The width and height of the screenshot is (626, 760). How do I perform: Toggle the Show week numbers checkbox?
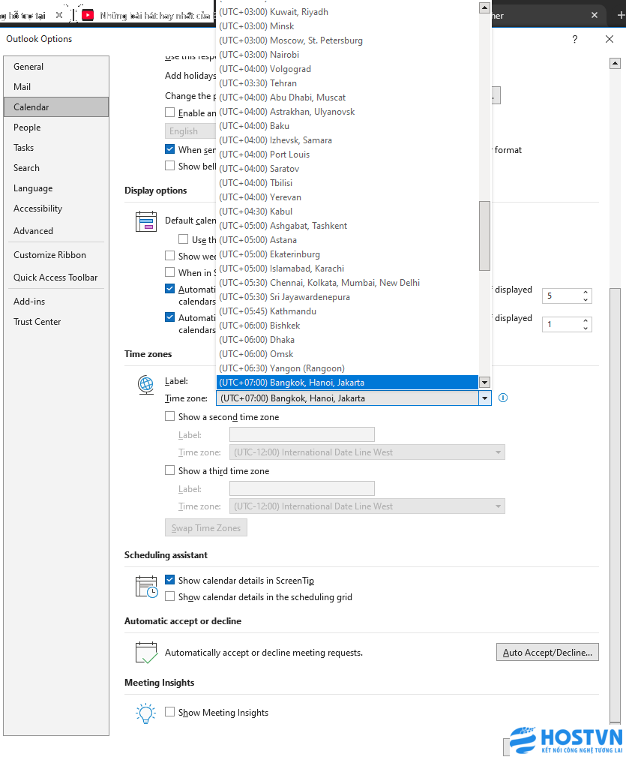tap(169, 255)
